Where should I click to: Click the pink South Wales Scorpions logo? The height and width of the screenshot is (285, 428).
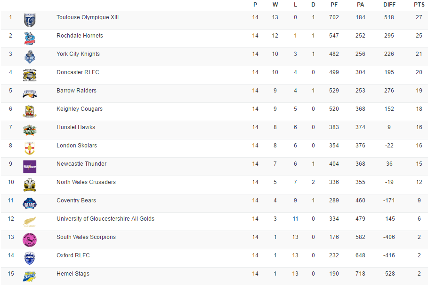[x=30, y=240]
